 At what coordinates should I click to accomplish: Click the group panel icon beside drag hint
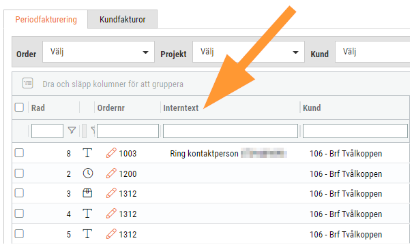28,83
